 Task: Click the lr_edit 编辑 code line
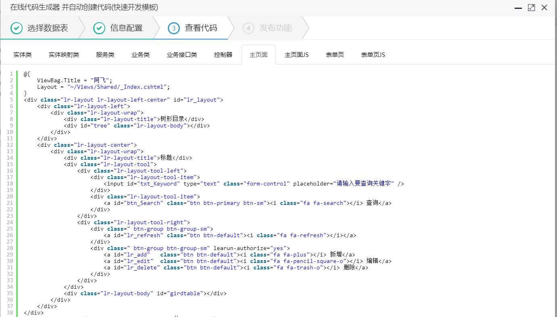[x=248, y=261]
